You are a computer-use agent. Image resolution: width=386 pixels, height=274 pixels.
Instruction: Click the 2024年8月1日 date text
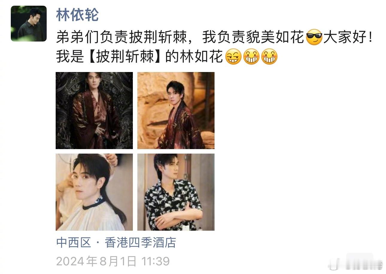(96, 261)
